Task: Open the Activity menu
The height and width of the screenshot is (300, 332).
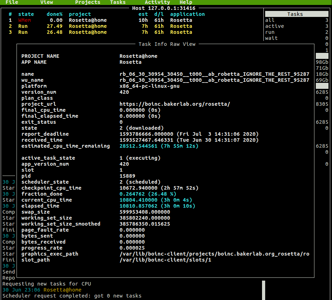Action: click(x=157, y=2)
